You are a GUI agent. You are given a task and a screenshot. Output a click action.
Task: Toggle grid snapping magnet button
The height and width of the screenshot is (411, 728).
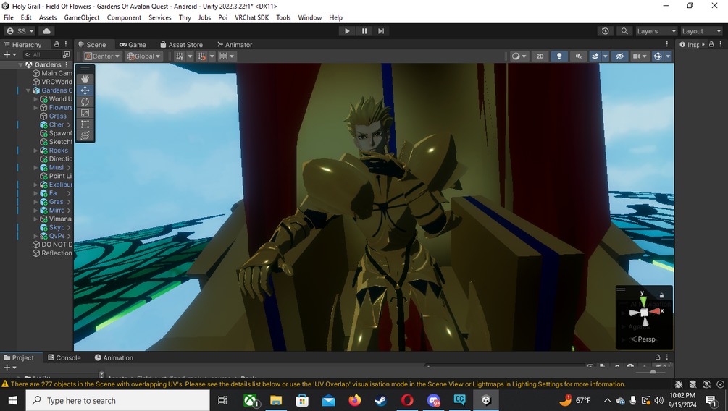pyautogui.click(x=202, y=56)
